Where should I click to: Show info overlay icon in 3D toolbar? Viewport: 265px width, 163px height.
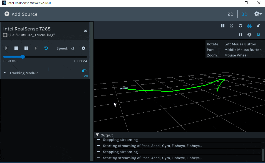pos(241,35)
